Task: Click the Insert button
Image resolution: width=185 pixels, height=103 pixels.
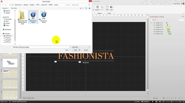Action: (75, 50)
